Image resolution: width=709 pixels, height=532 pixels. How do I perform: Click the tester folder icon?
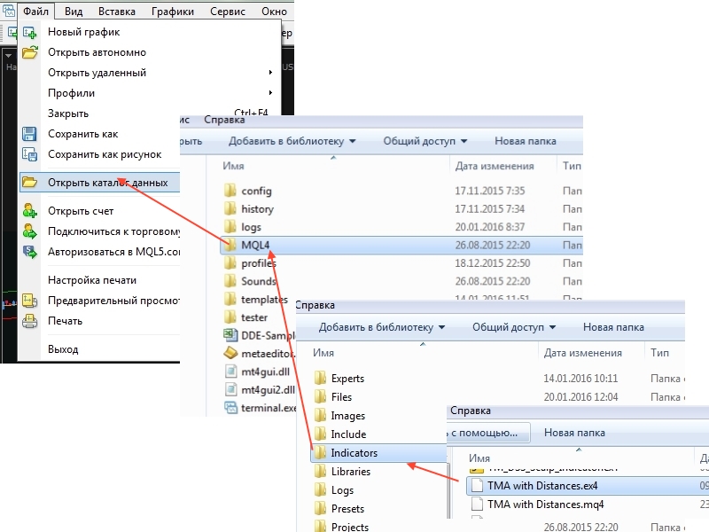click(x=230, y=317)
